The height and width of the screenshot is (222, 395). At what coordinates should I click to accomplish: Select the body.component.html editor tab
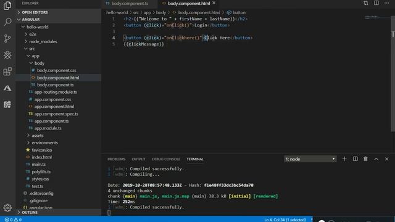[x=188, y=3]
